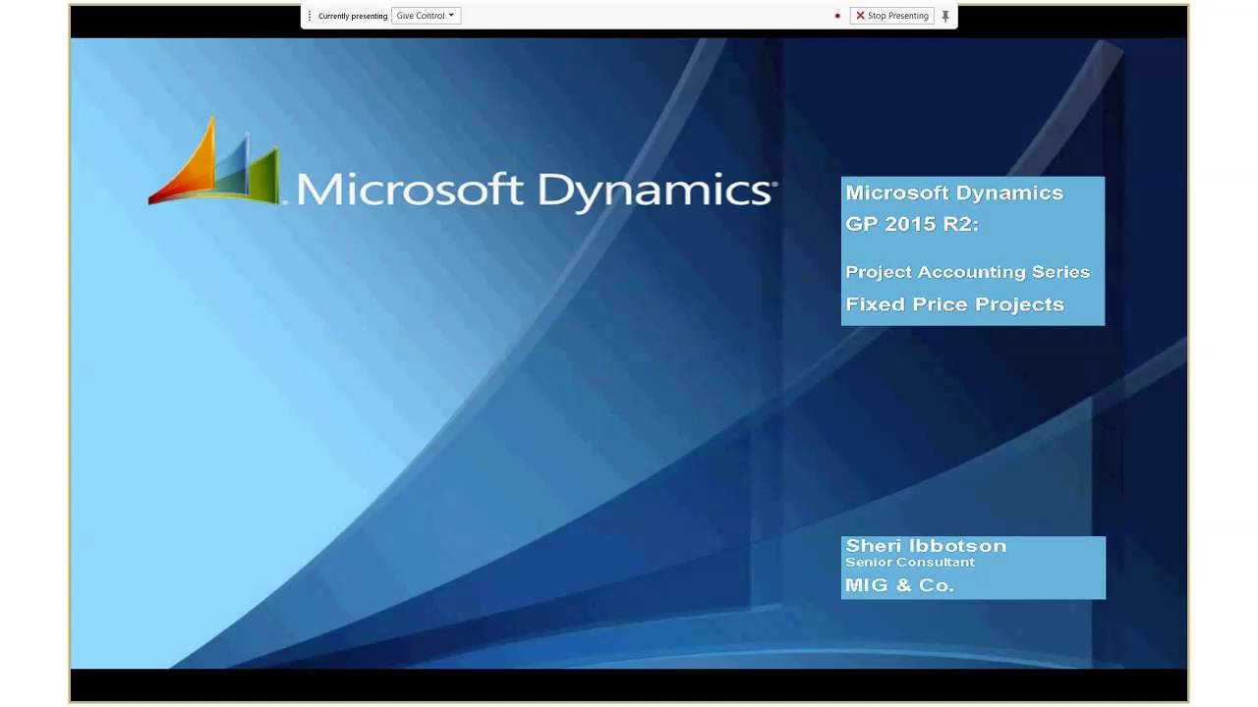The height and width of the screenshot is (707, 1258).
Task: Click the "Currently presenting" label
Action: coord(353,16)
